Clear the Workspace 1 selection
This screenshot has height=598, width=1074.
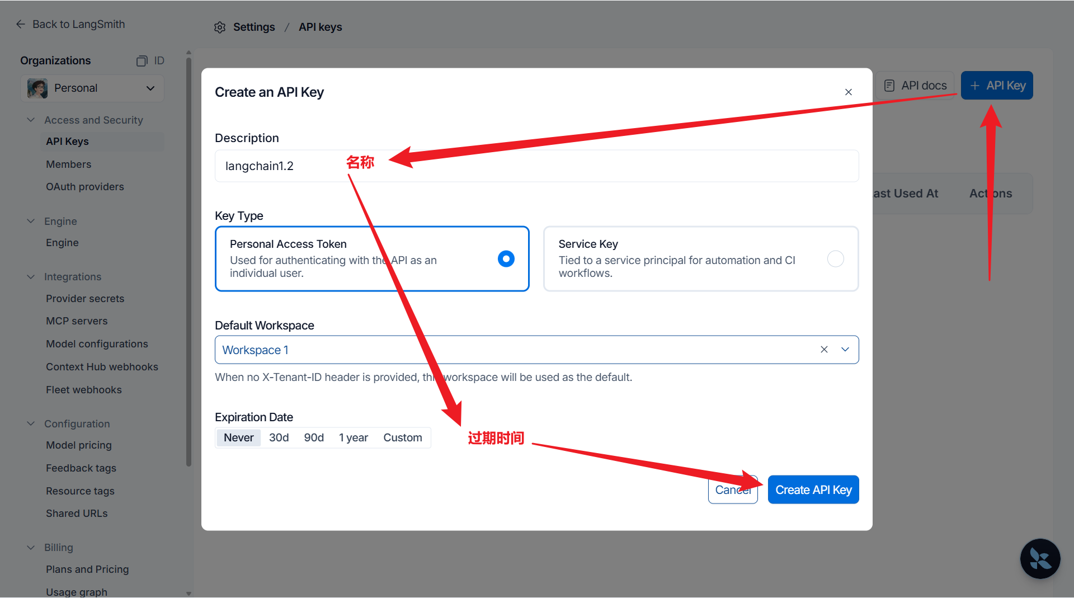tap(824, 350)
